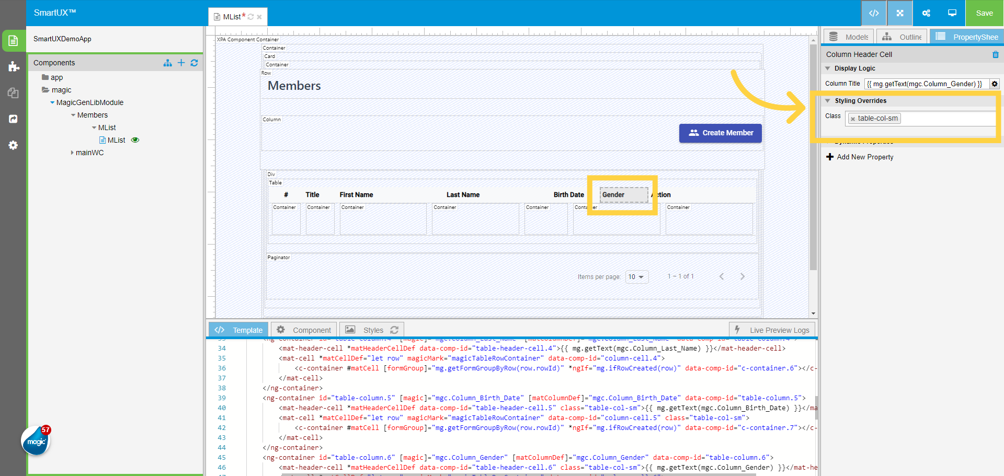Toggle visibility eye next to MList
Screen dimensions: 1004x476
[135, 140]
